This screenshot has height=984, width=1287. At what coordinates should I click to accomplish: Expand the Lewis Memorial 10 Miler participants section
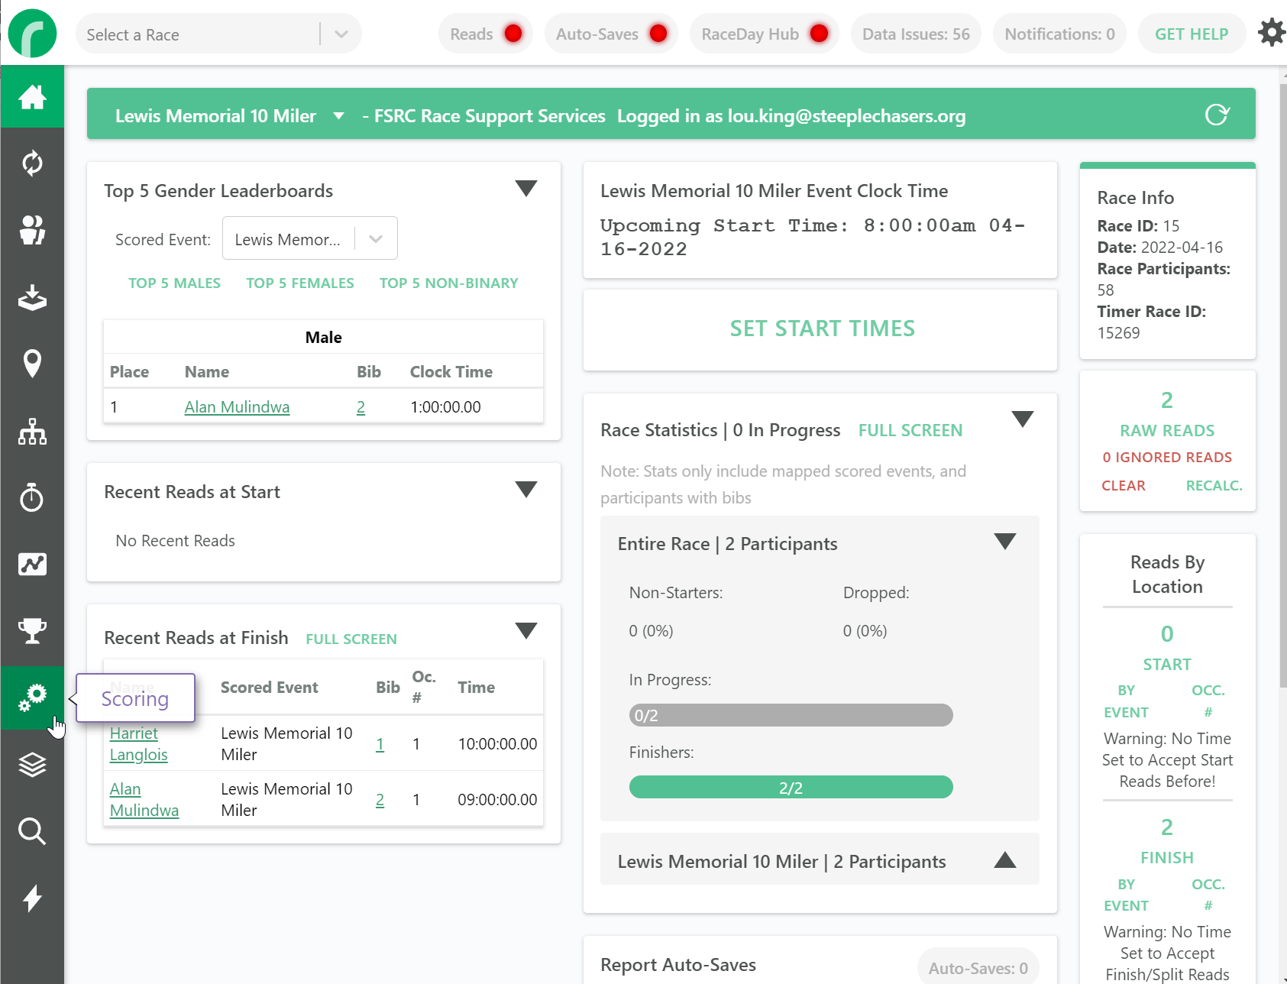(1005, 860)
